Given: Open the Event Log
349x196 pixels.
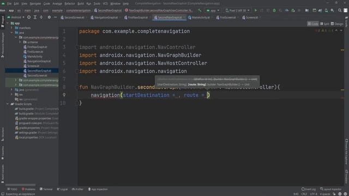Looking at the screenshot, I should [309, 189].
